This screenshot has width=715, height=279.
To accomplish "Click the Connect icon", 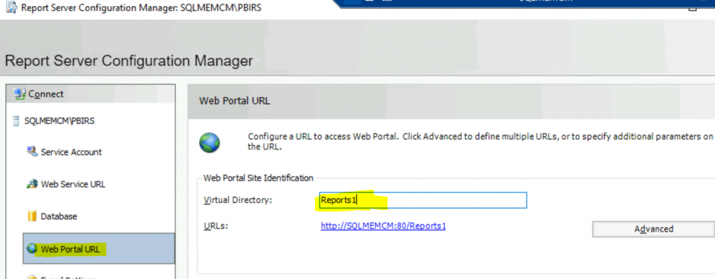I will pyautogui.click(x=20, y=94).
